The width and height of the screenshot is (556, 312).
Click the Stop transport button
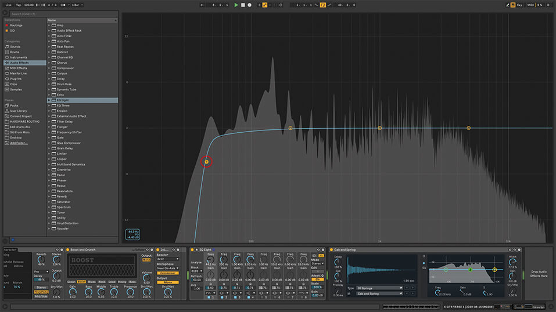coord(243,5)
